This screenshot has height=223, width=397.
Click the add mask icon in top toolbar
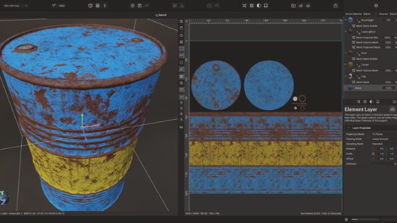244,6
